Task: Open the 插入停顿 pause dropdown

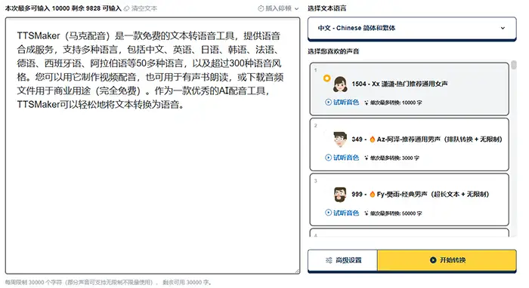Action: (x=278, y=8)
